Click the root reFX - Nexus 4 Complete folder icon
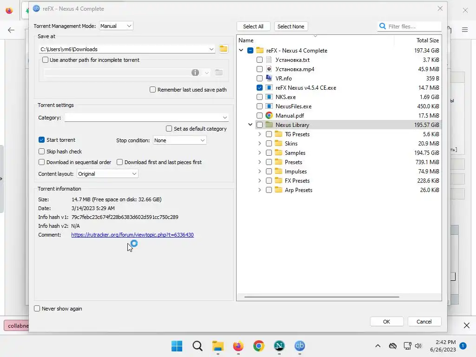476x357 pixels. point(259,50)
